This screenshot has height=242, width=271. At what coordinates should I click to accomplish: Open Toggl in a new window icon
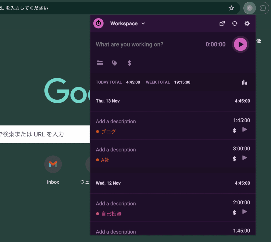(x=222, y=24)
